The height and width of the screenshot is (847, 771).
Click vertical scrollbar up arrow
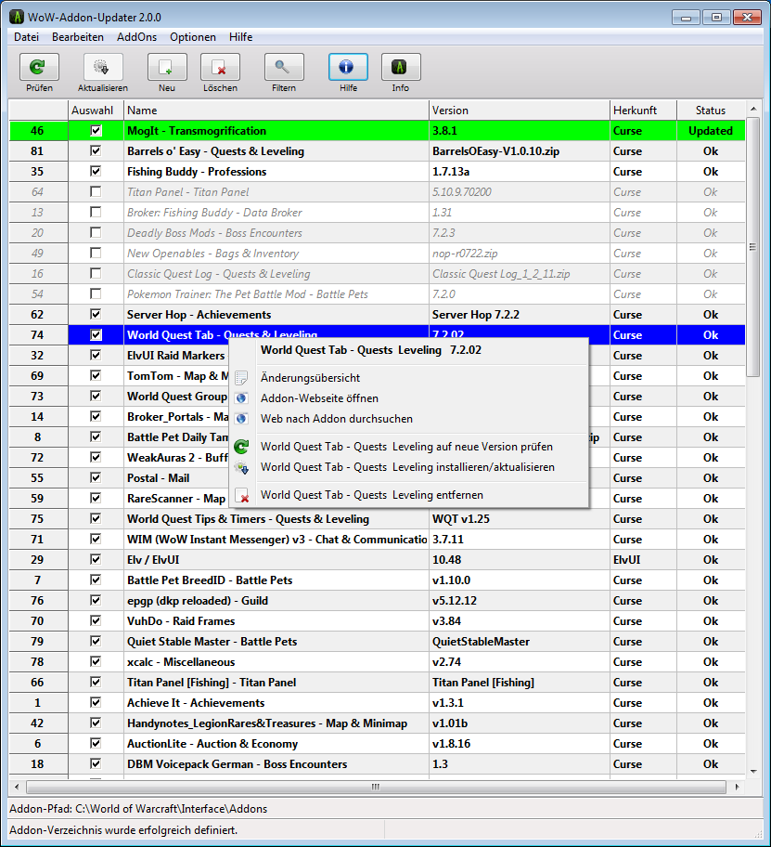[753, 109]
